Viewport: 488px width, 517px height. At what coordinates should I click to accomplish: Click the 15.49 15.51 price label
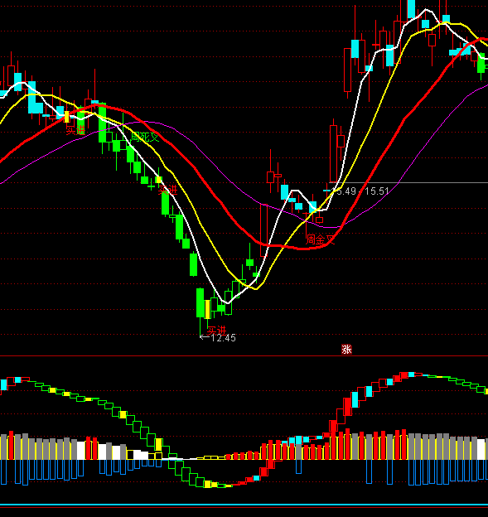click(x=363, y=191)
